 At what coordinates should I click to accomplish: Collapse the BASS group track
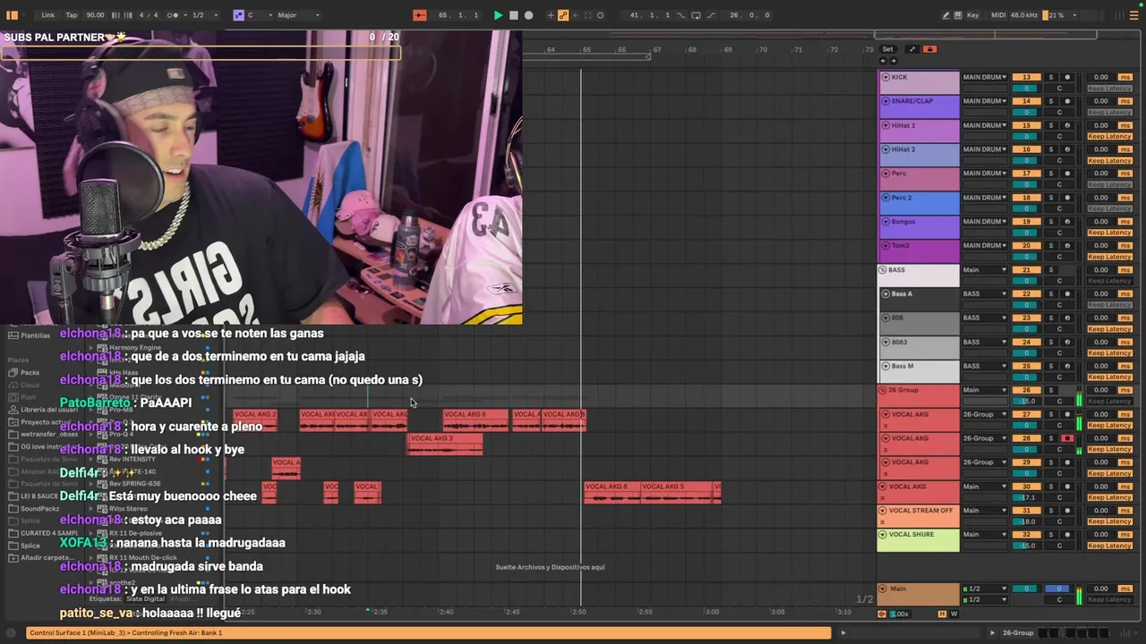(x=882, y=270)
